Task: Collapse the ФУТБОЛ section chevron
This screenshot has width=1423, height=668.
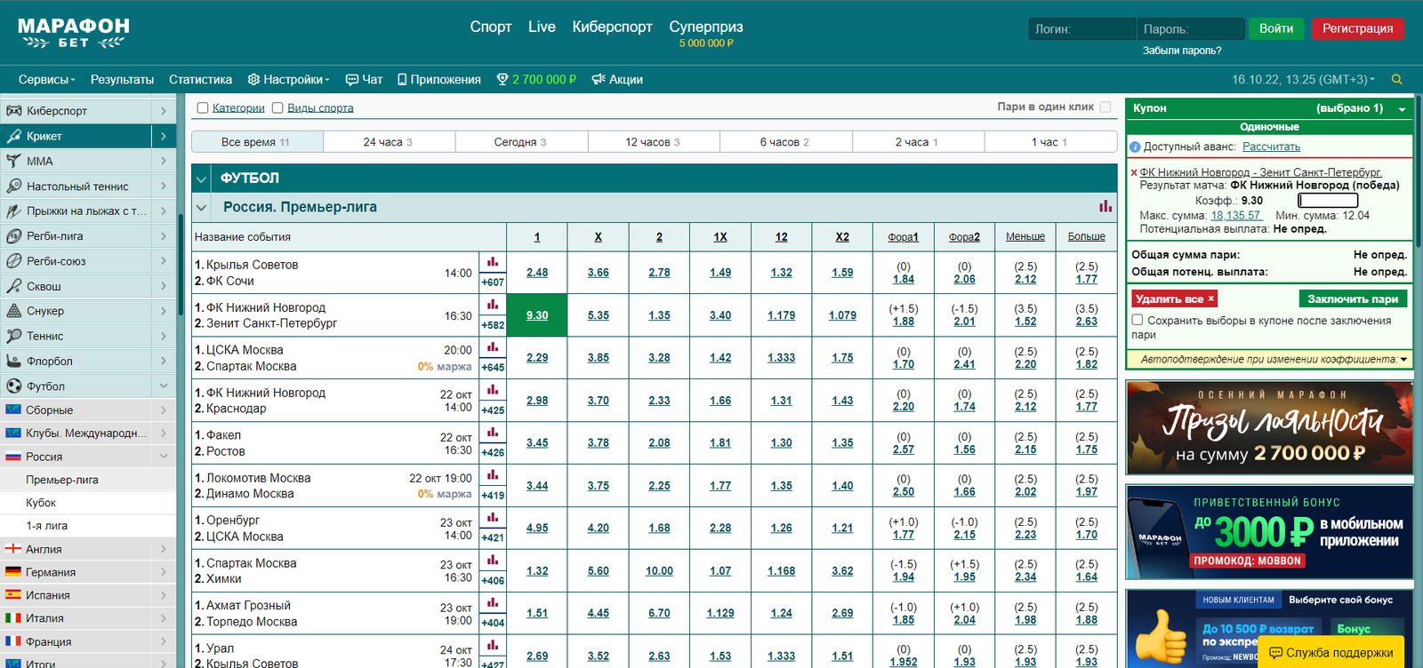Action: point(201,179)
